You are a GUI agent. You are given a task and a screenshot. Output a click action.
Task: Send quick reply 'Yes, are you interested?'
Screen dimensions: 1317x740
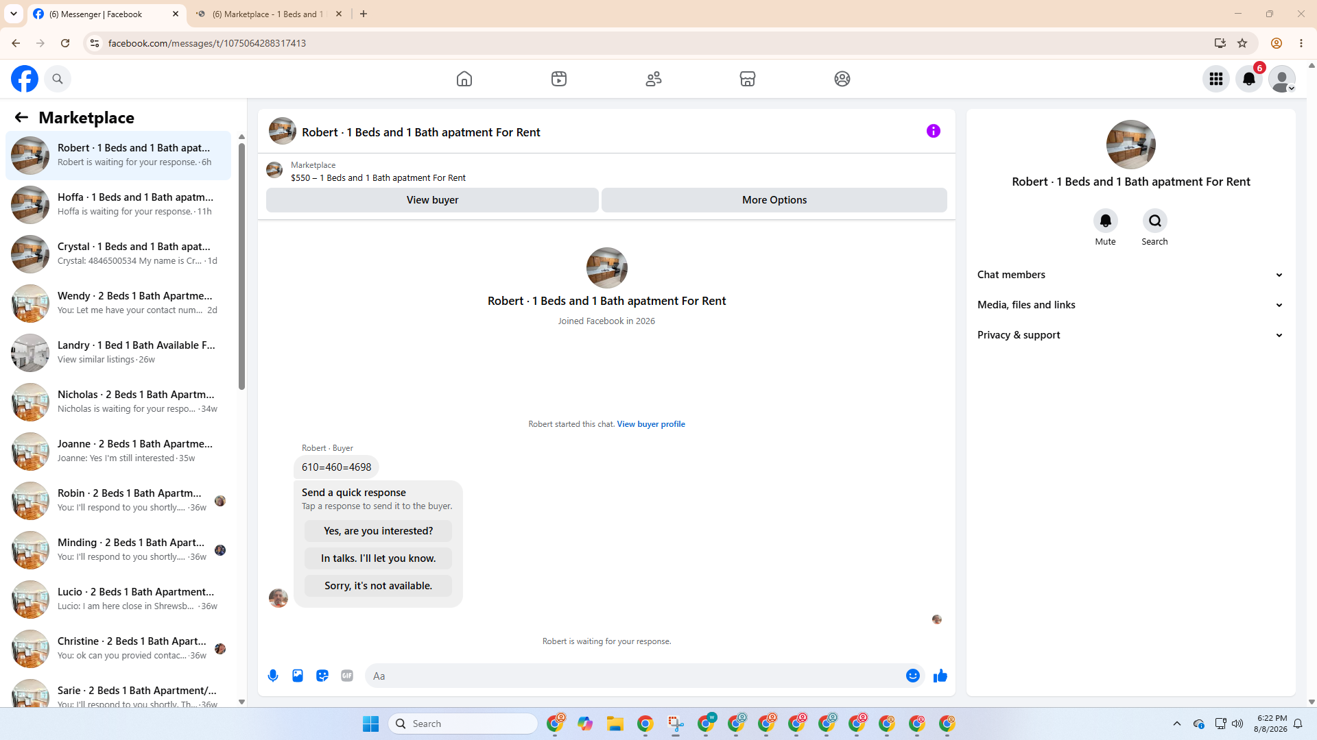pos(378,531)
